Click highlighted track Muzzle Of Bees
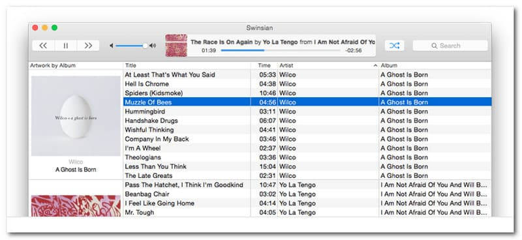522x240 pixels. tap(307, 102)
